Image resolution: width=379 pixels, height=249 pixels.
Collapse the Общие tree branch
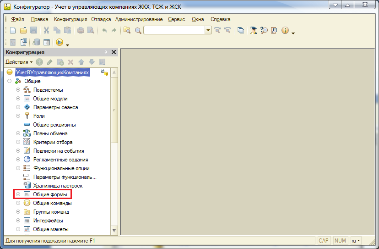[10, 81]
